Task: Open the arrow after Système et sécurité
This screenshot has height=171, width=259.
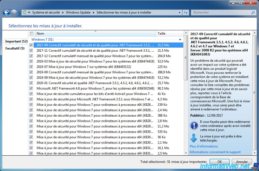Action: point(63,12)
